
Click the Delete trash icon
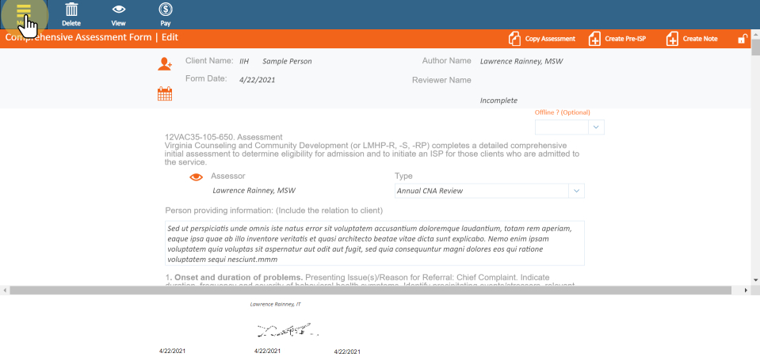point(71,10)
